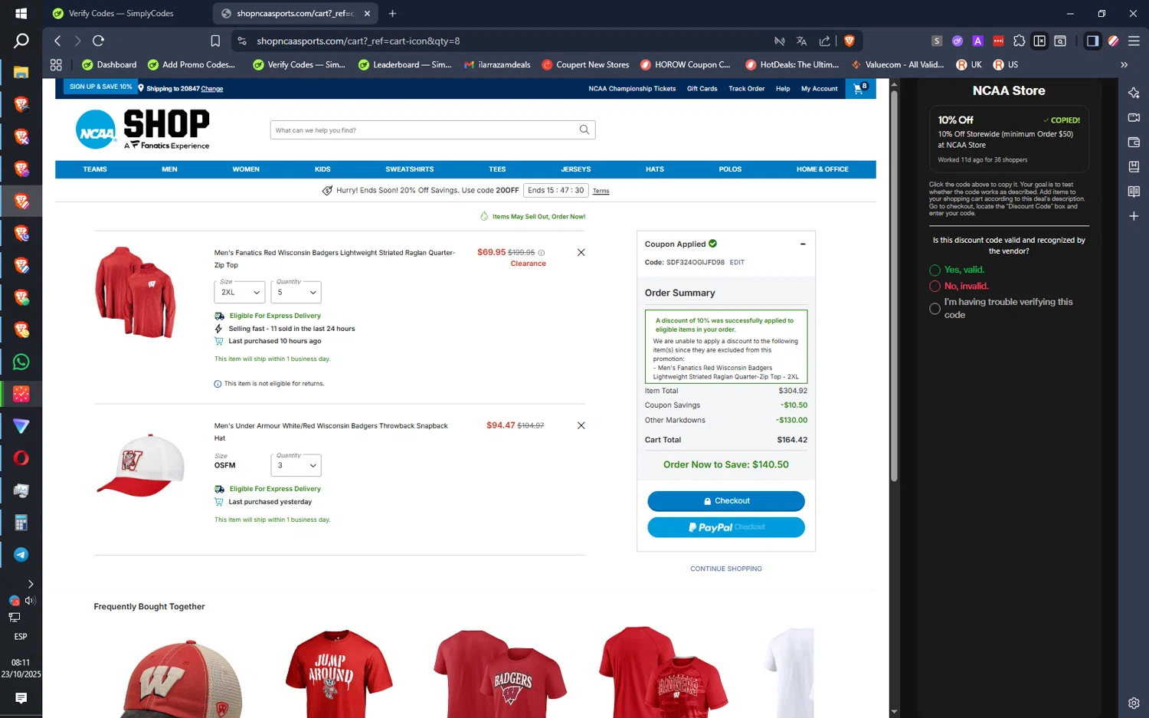The image size is (1149, 718).
Task: Open Windows Start menu
Action: click(x=21, y=13)
